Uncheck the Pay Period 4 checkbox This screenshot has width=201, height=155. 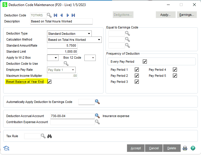tap(175, 70)
